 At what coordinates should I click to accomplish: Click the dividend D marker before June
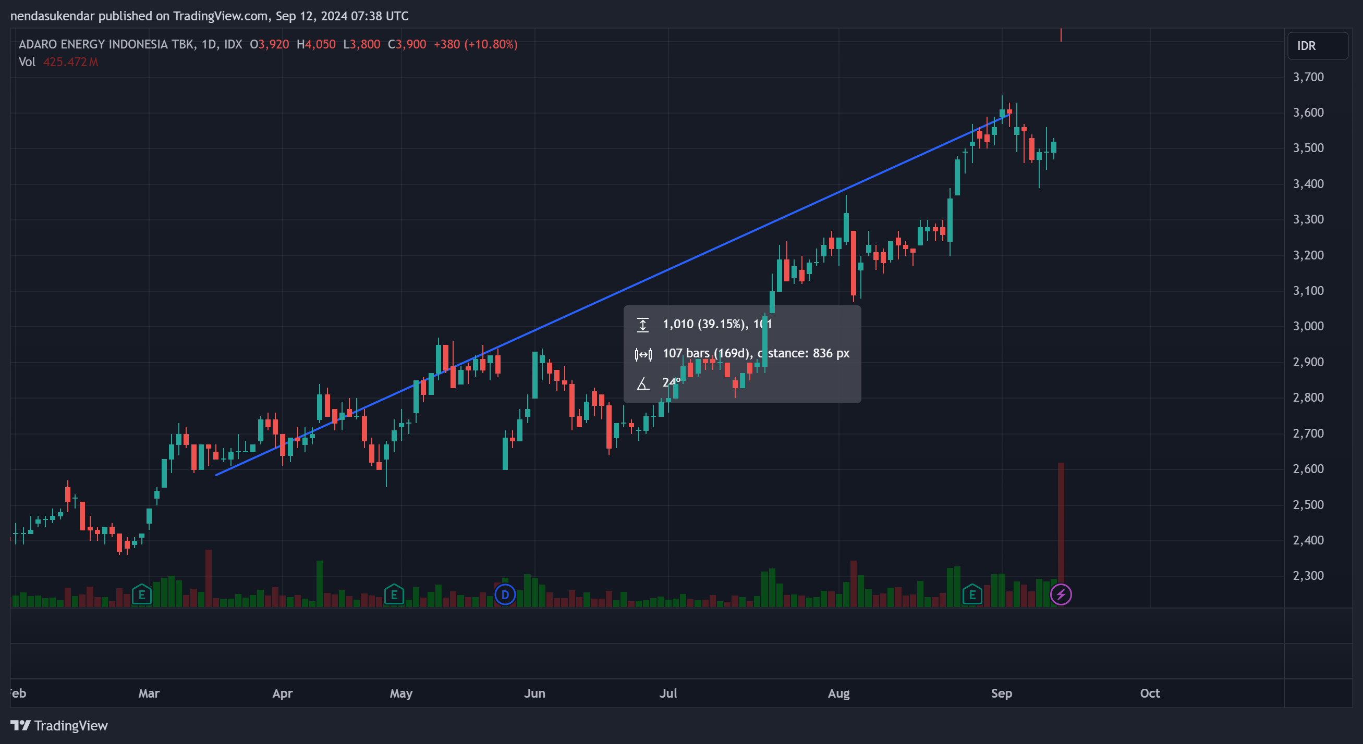(505, 594)
